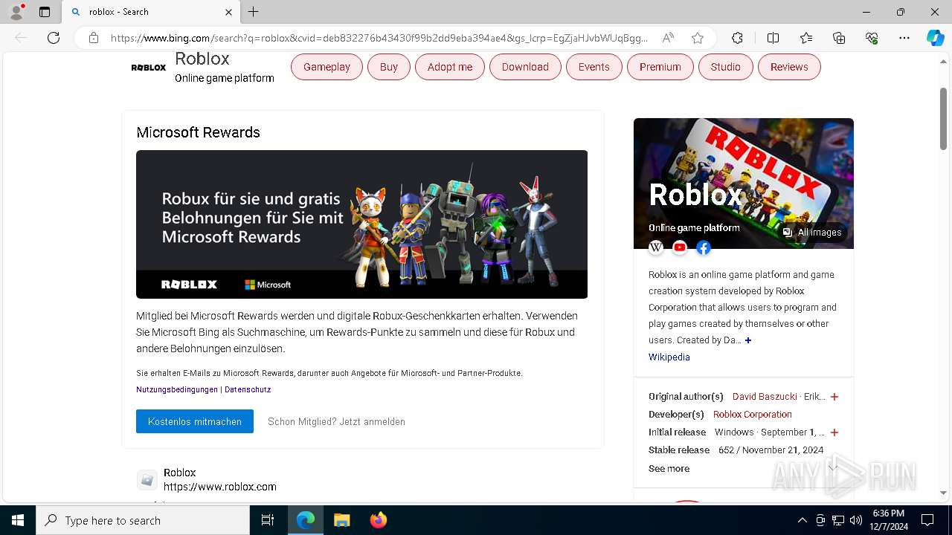This screenshot has width=952, height=535.
Task: Open the Roblox Corporation link
Action: click(x=753, y=415)
